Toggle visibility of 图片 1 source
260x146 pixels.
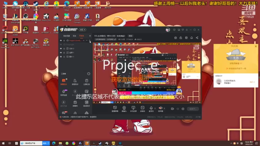click(61, 56)
